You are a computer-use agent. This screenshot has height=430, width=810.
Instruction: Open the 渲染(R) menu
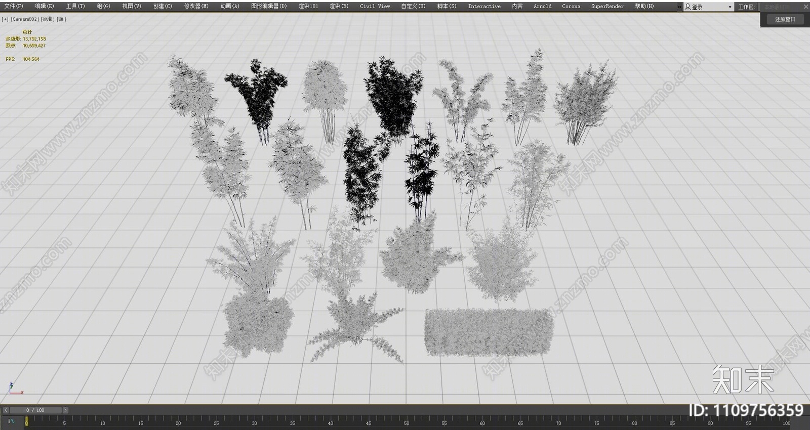(x=339, y=6)
